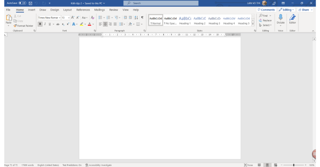
Task: Apply italic formatting with the I icon
Action: [x=45, y=24]
